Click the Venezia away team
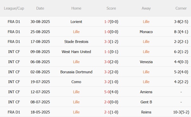Viewport: 191px width, 117px height. pos(146,62)
